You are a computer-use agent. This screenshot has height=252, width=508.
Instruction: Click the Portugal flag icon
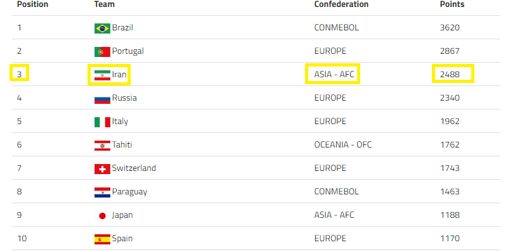coord(102,52)
